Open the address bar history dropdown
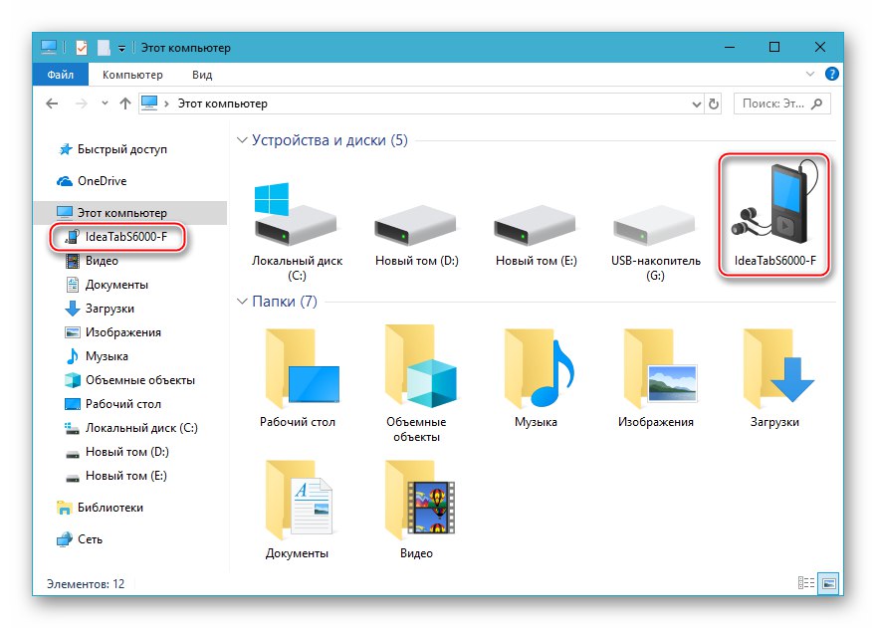This screenshot has height=628, width=876. (x=696, y=104)
